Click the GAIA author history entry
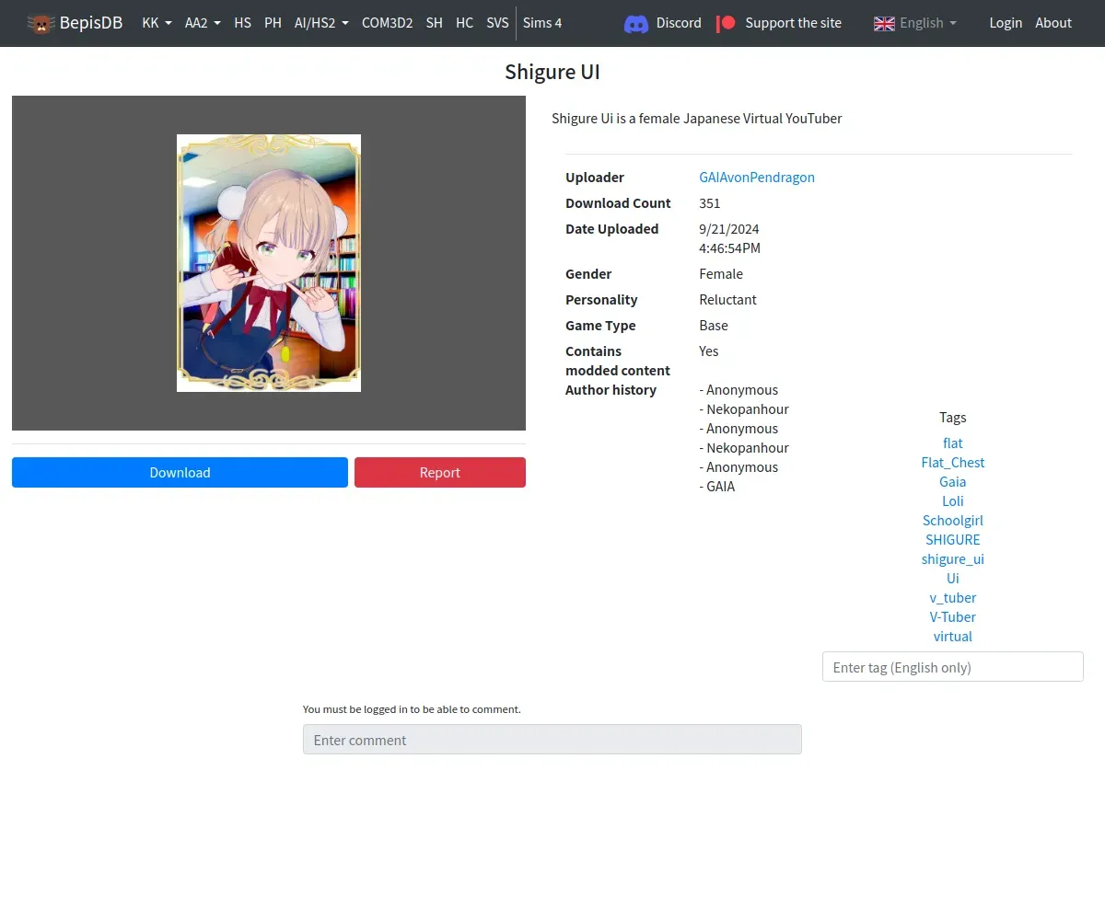Viewport: 1105px width, 920px height. (x=717, y=487)
